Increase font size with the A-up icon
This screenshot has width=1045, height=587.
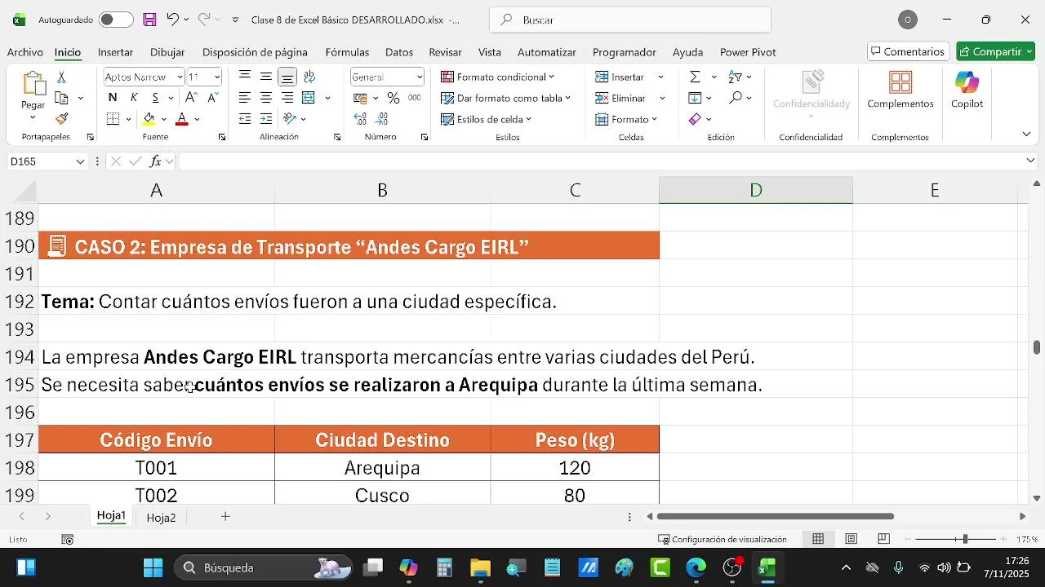[191, 98]
